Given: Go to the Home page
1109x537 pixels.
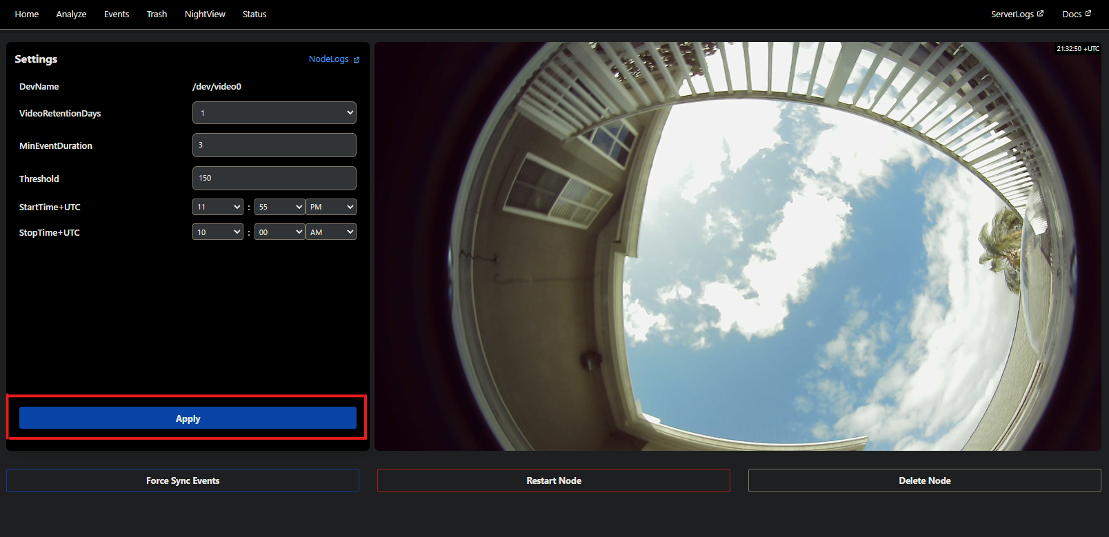Looking at the screenshot, I should (x=27, y=14).
